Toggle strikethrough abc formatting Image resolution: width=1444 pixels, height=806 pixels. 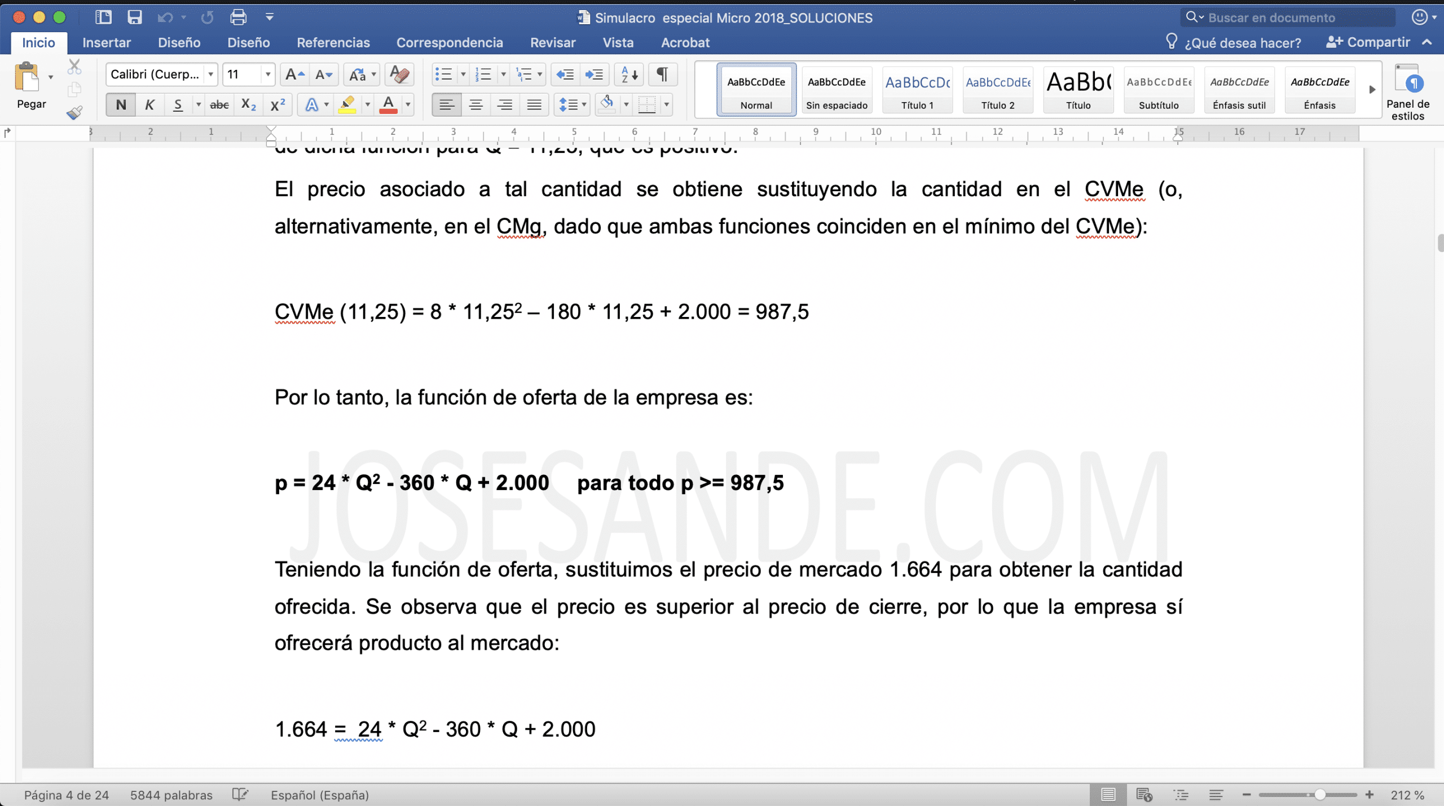[219, 105]
